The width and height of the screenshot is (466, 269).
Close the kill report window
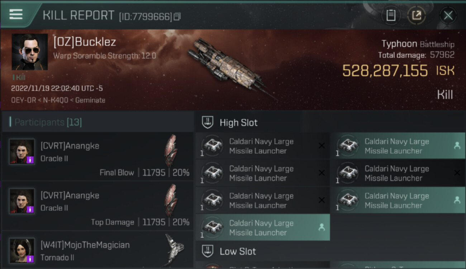point(448,15)
